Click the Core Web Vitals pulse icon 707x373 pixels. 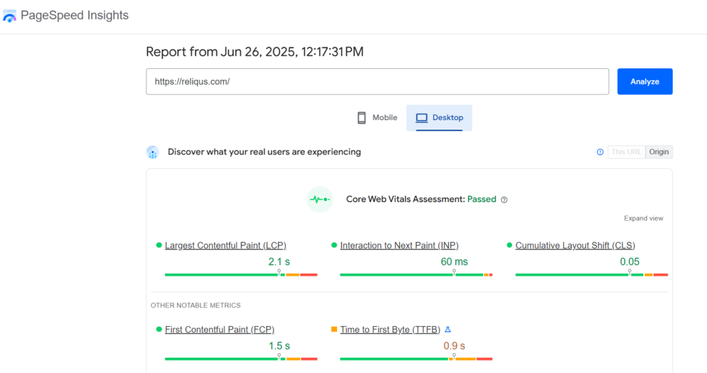[320, 199]
